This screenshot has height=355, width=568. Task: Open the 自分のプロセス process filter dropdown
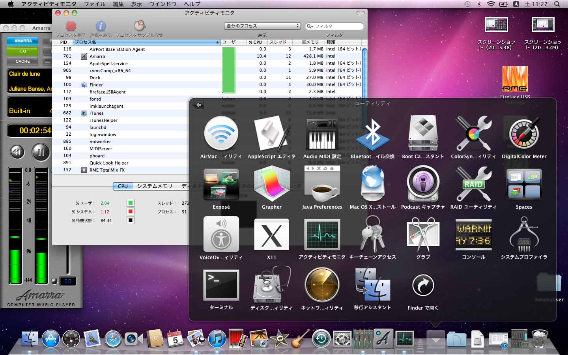pyautogui.click(x=262, y=26)
